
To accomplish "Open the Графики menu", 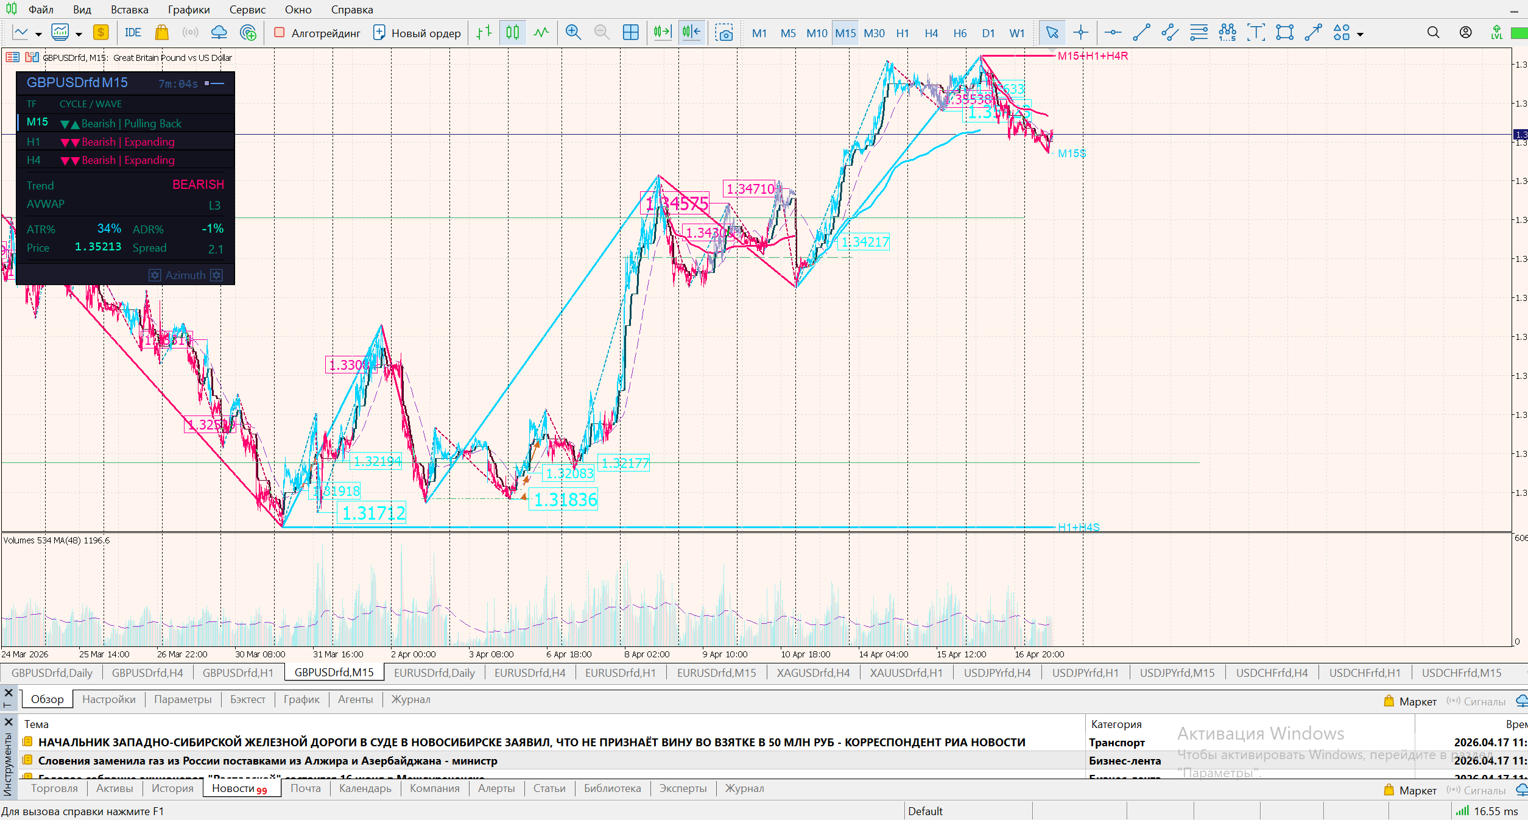I will pos(189,10).
